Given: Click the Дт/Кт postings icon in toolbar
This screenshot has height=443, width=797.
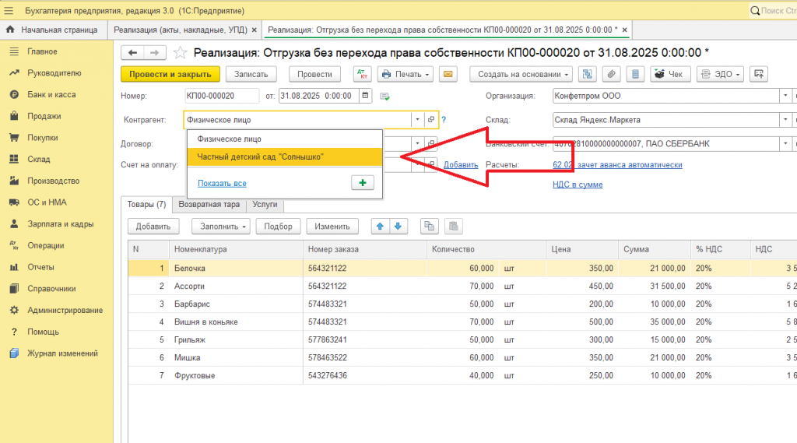Looking at the screenshot, I should click(x=362, y=74).
